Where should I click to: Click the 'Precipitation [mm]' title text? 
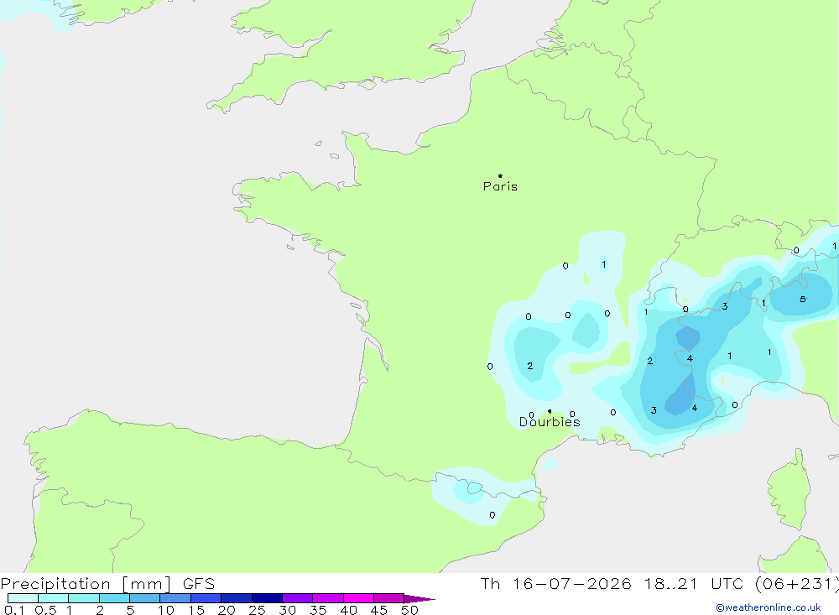(x=86, y=584)
